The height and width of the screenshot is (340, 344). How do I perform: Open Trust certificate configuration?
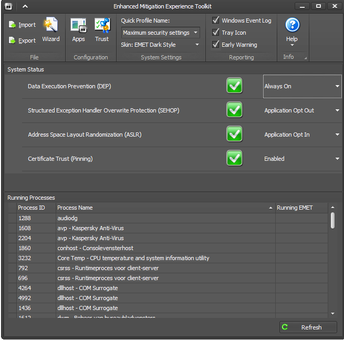coord(102,29)
